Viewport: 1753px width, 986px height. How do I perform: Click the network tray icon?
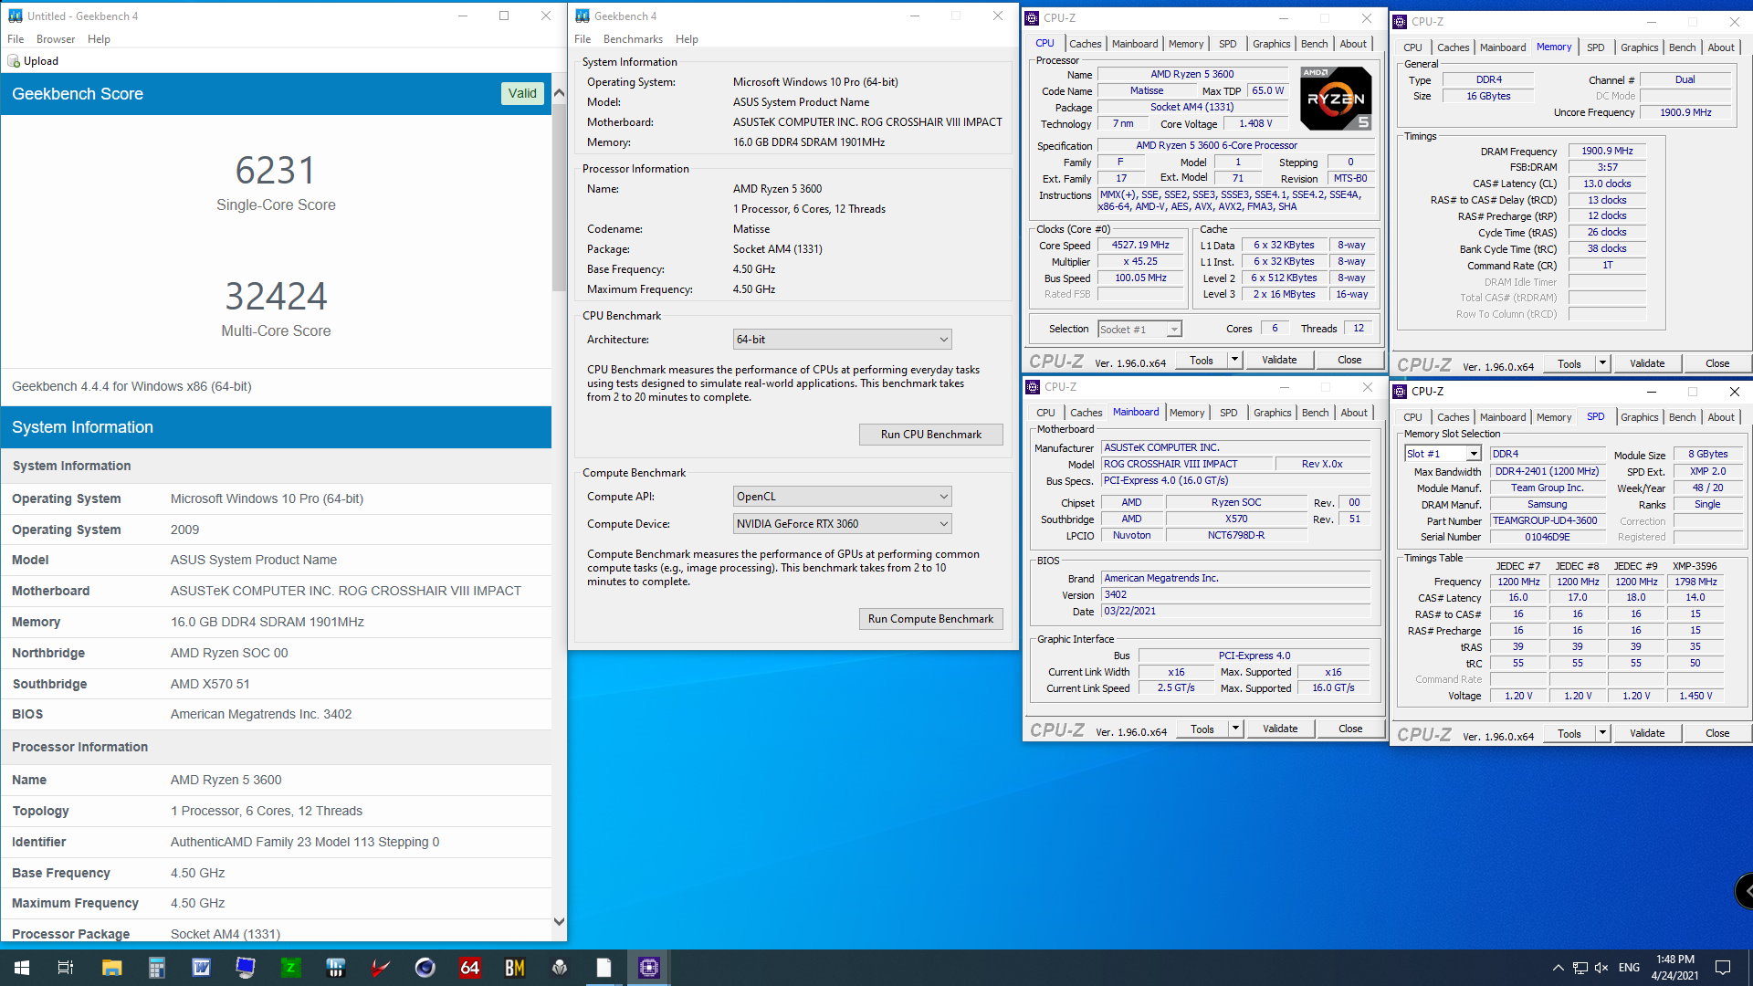(1580, 968)
